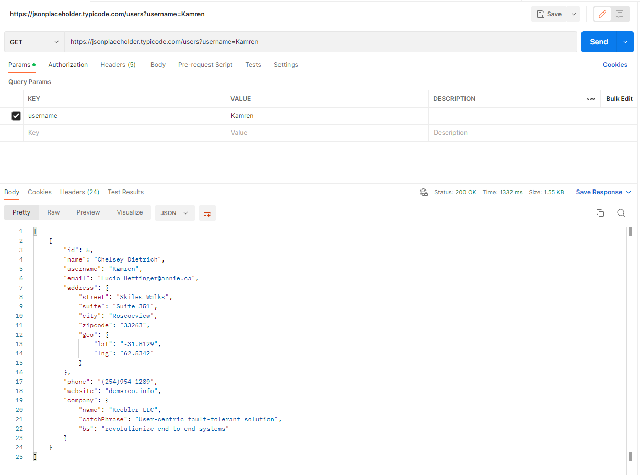The height and width of the screenshot is (475, 640).
Task: Open the Tests tab
Action: [253, 65]
